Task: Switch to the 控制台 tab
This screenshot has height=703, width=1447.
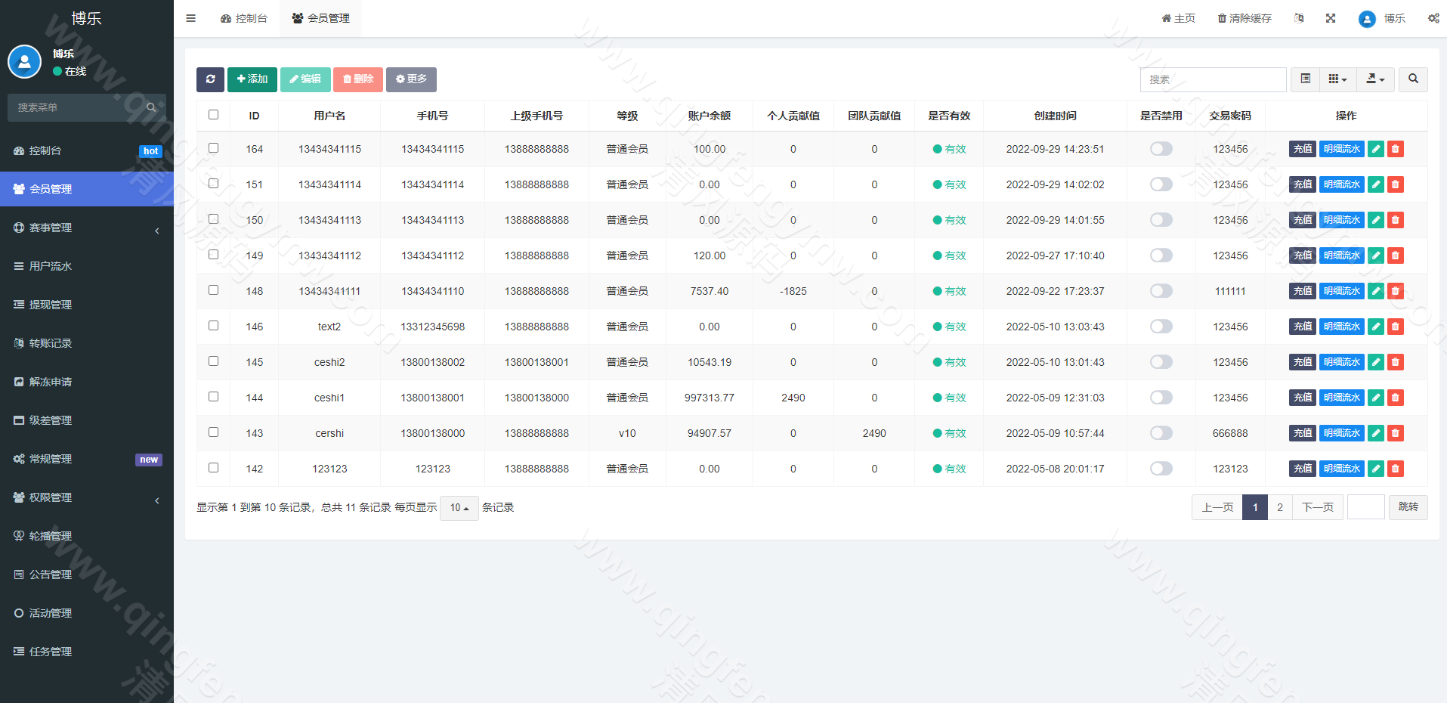Action: click(x=244, y=18)
